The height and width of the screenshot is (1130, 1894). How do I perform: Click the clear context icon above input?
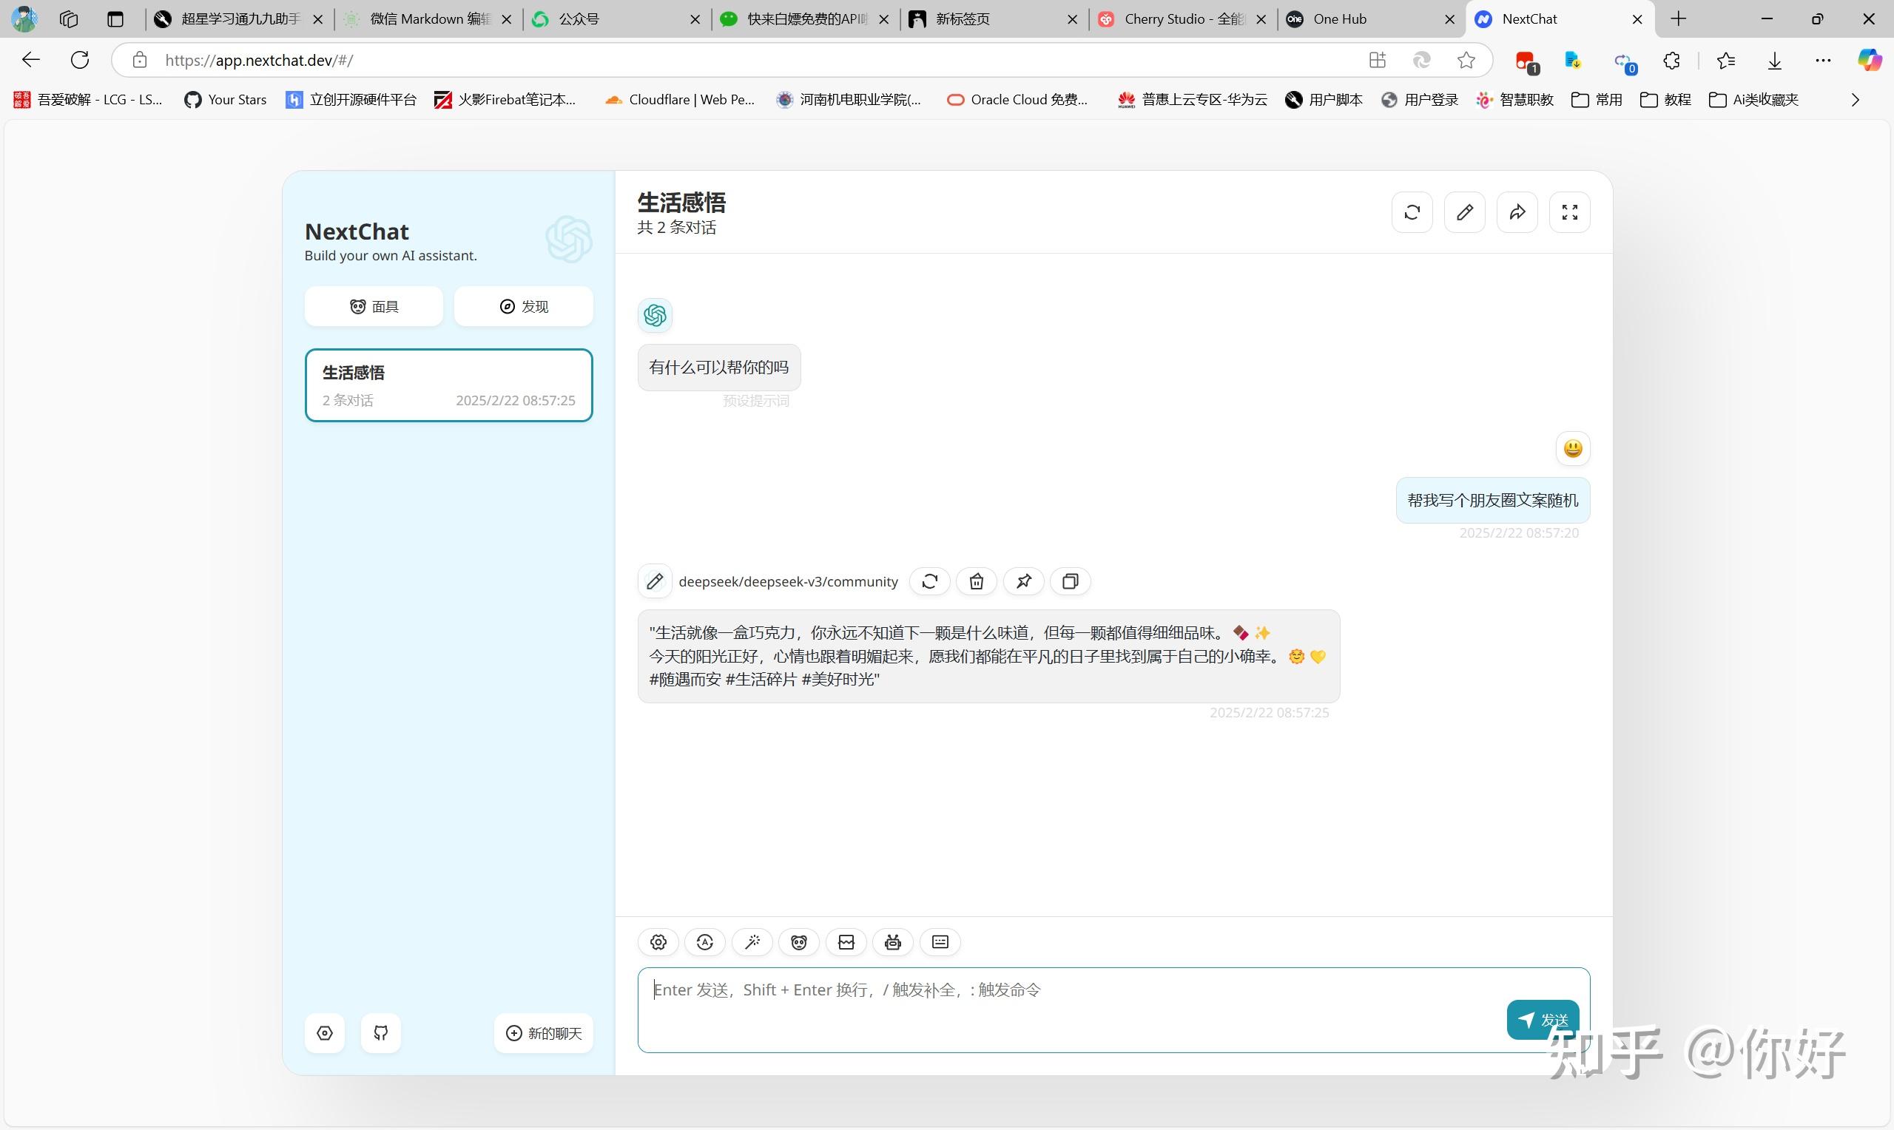tap(846, 943)
